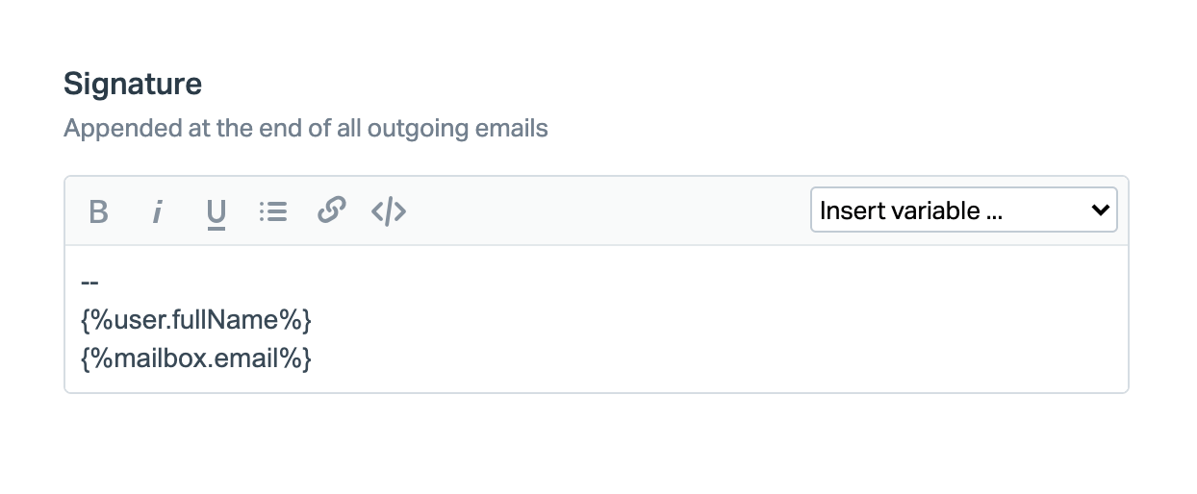Apply italic style with the i icon

coord(156,211)
